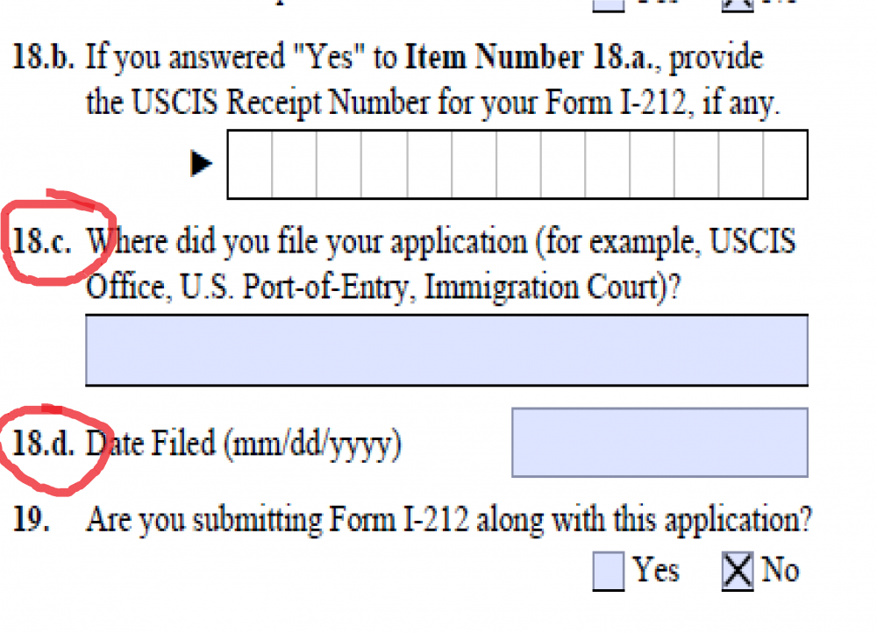Click the black arrow before receipt number boxes
Viewport: 877px width, 633px height.
pos(202,163)
